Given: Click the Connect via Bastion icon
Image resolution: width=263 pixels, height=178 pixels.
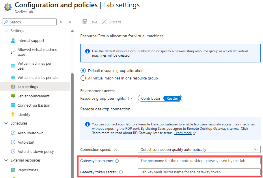Looking at the screenshot, I should pos(13,105).
